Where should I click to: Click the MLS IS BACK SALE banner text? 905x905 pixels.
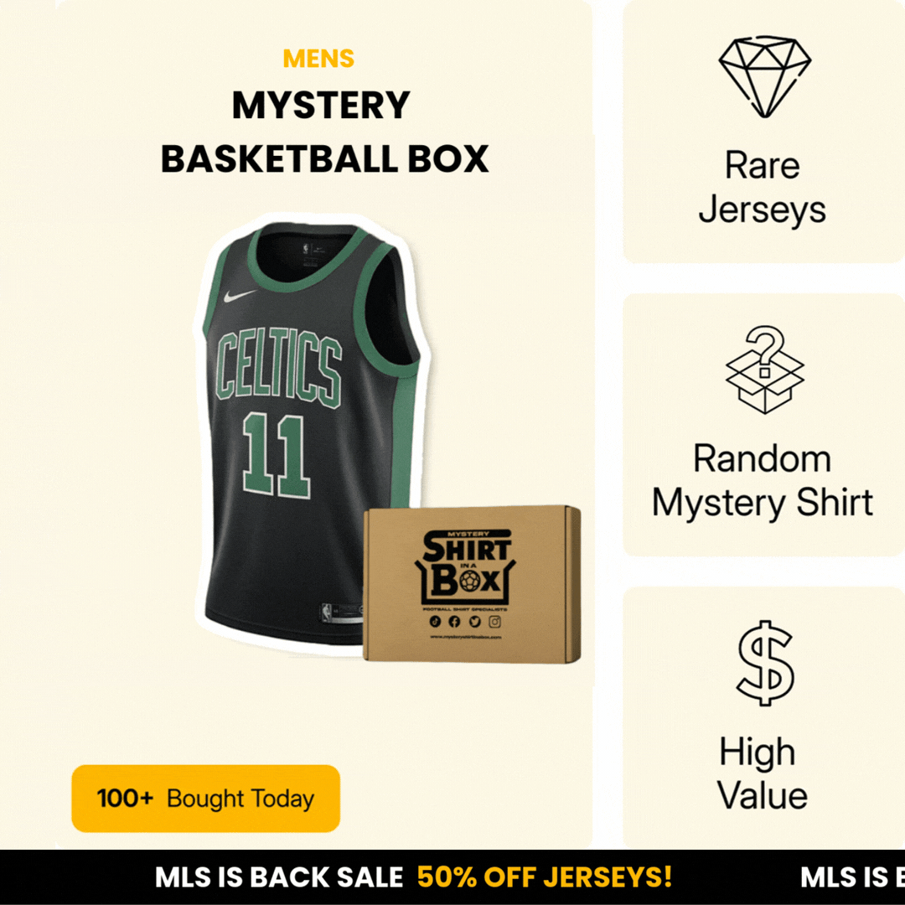coord(279,877)
